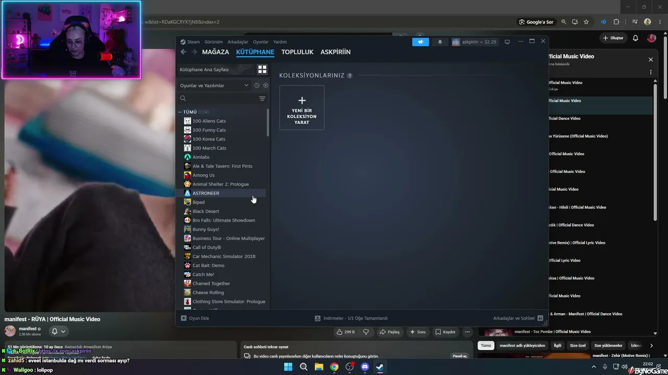Open more actions menu under YouTube video
The width and height of the screenshot is (668, 375).
click(467, 332)
